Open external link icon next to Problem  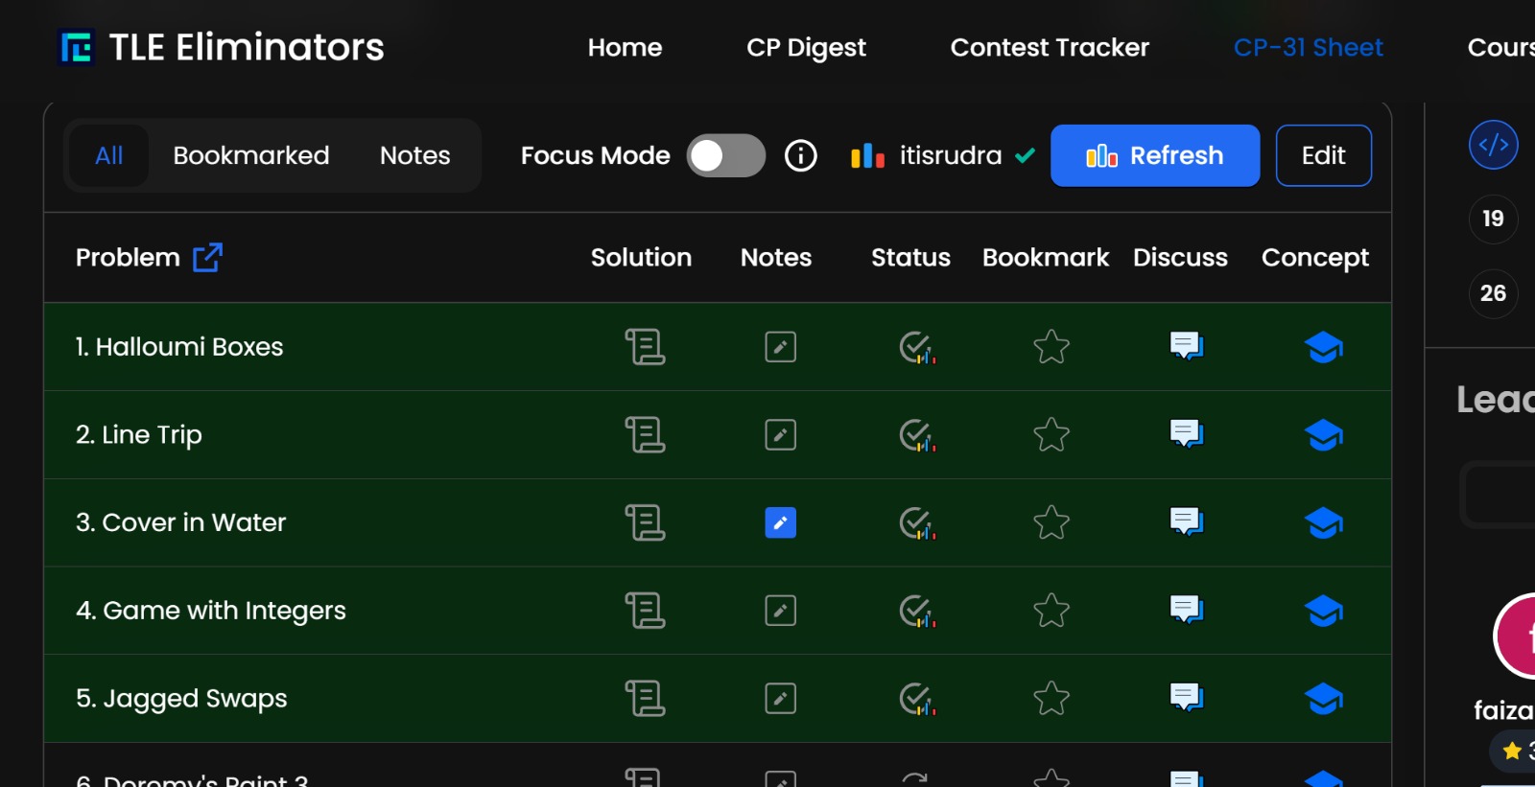coord(207,258)
